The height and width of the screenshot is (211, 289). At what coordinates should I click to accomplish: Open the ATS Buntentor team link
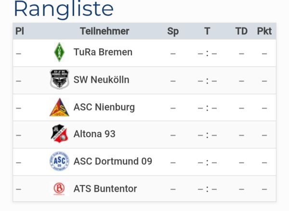[105, 189]
